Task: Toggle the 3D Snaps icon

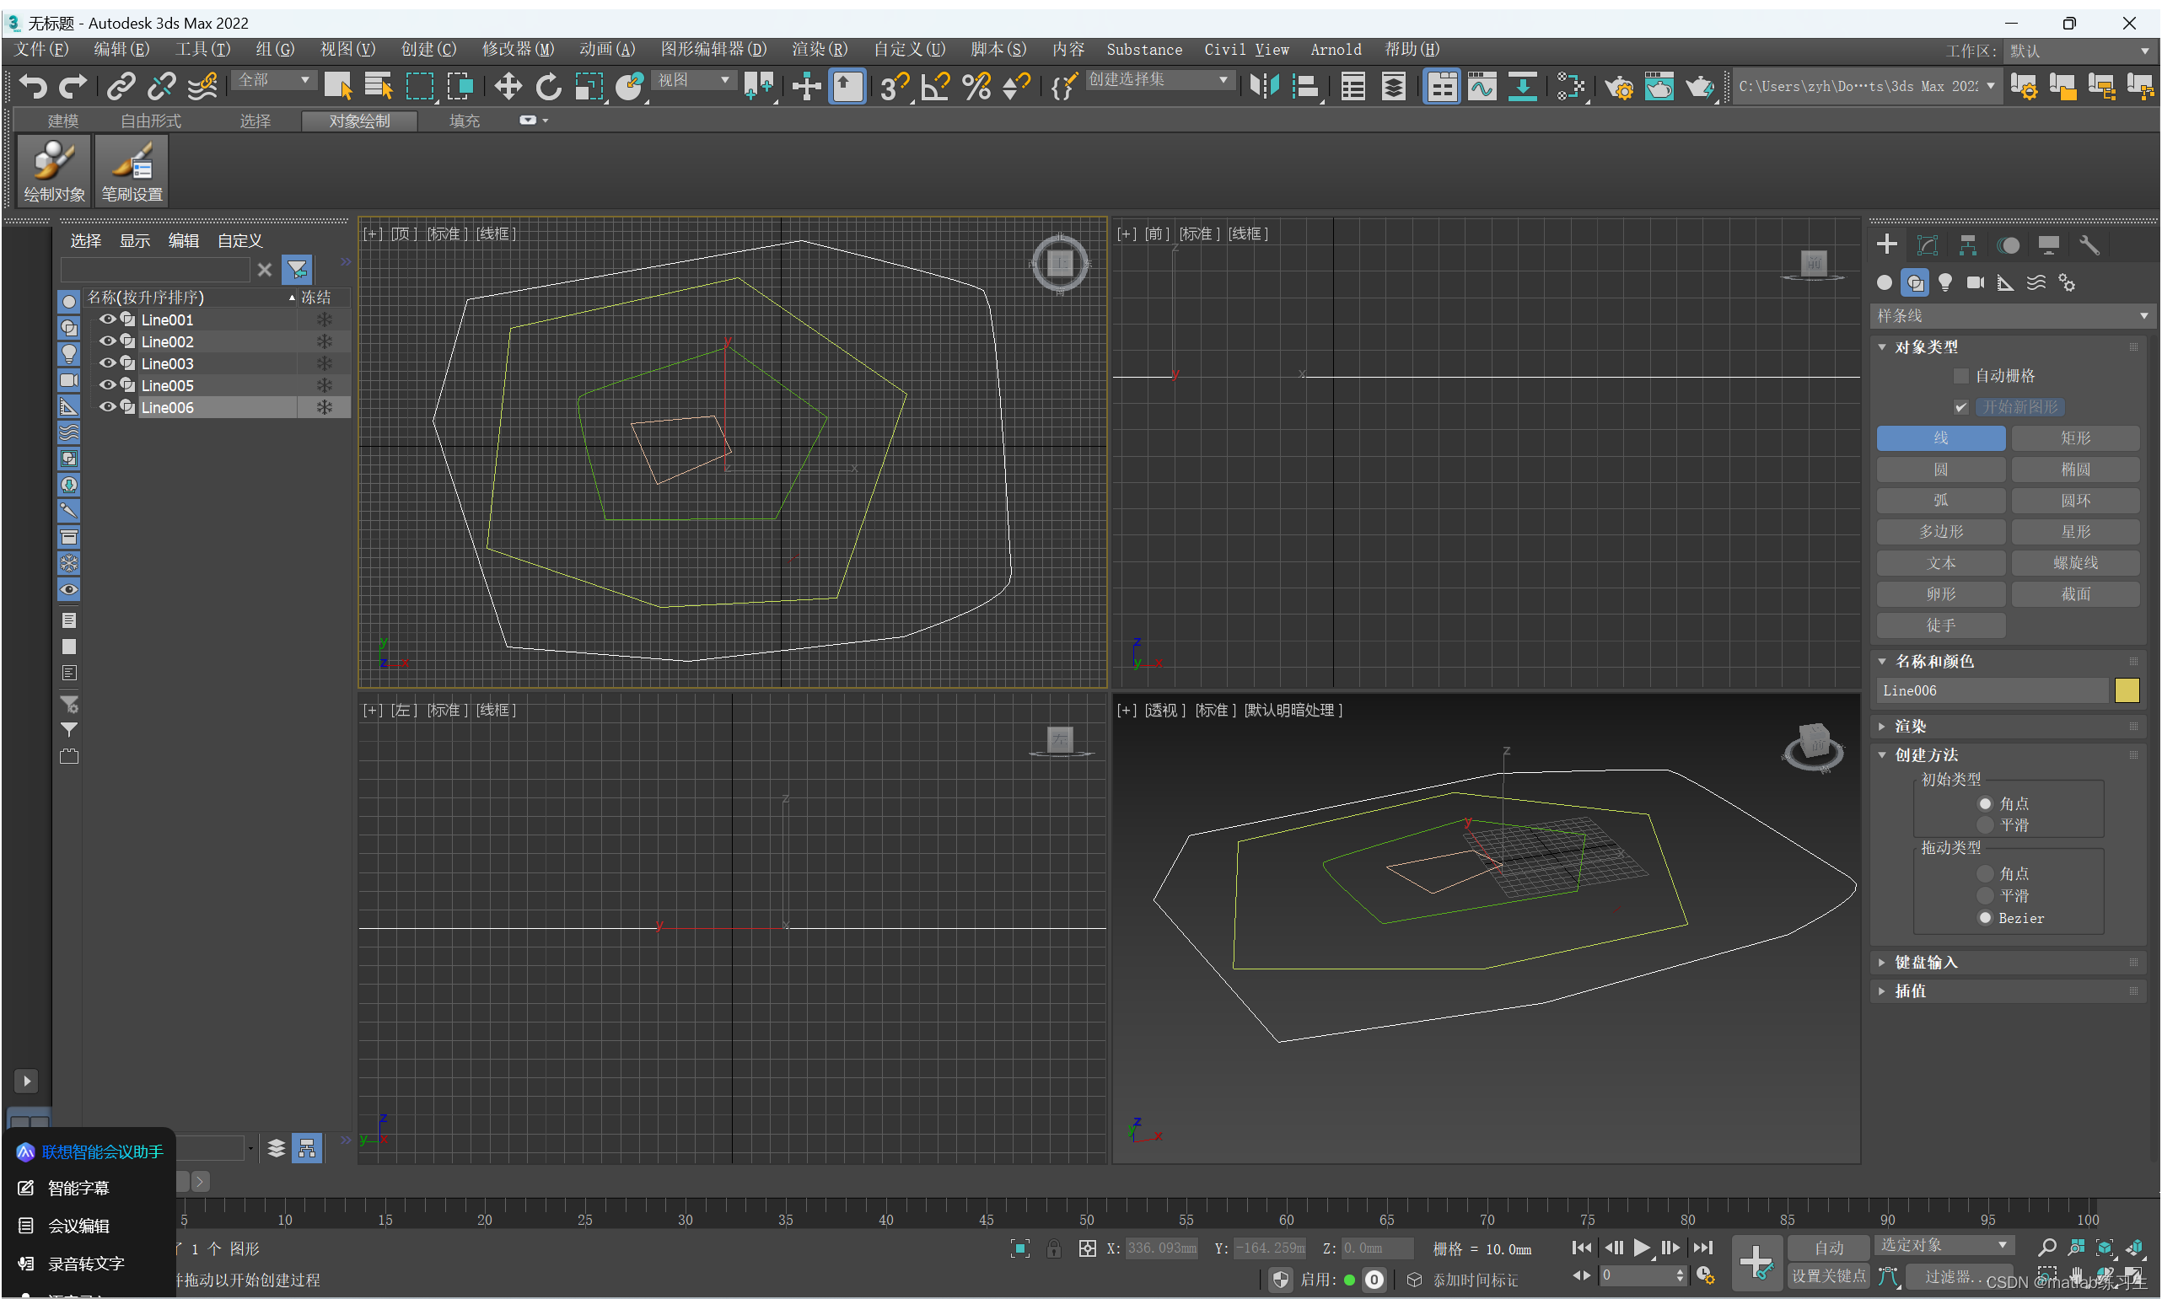Action: point(894,87)
